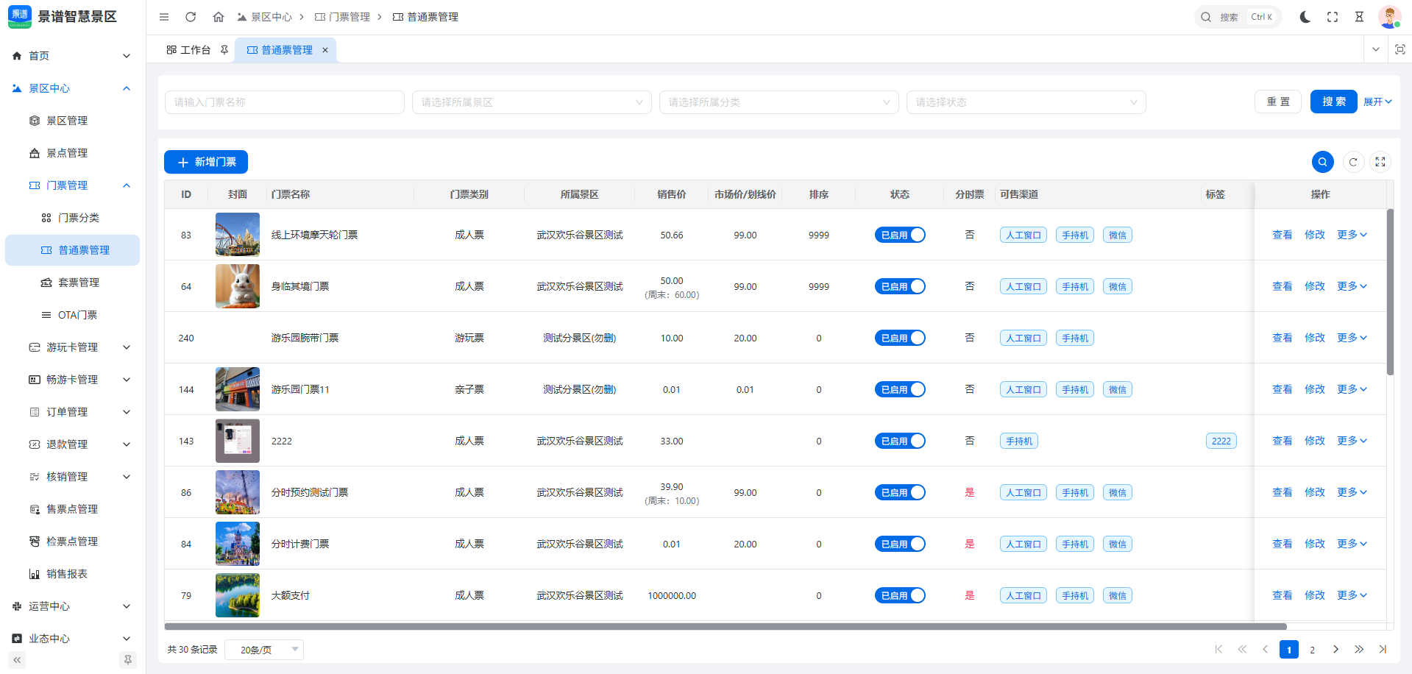Expand 运营中心 sidebar section
Screen dimensions: 1412x674
(x=73, y=606)
